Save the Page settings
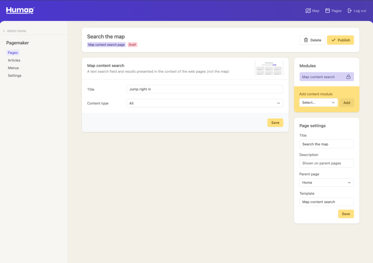The height and width of the screenshot is (263, 373). click(x=346, y=214)
